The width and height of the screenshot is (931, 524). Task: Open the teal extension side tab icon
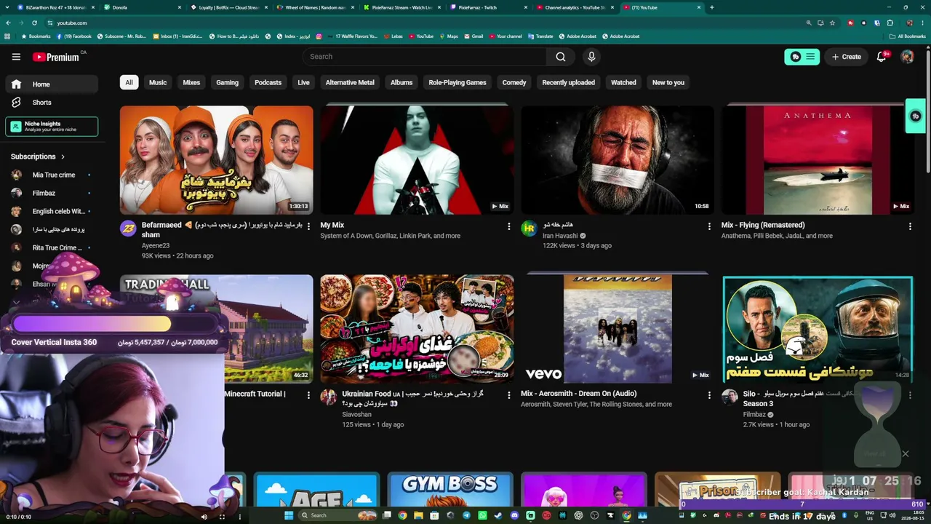point(916,116)
